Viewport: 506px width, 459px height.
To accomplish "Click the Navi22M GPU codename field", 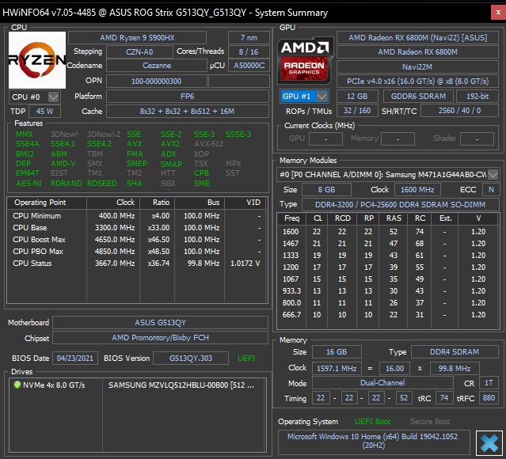I will (x=417, y=67).
